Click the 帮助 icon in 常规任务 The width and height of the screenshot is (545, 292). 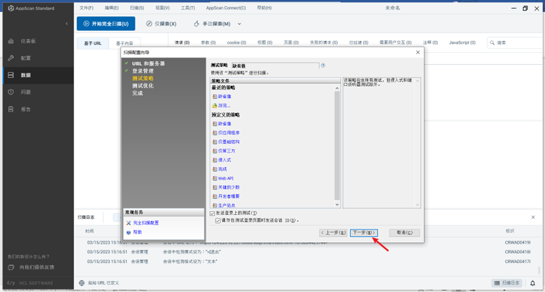click(x=129, y=232)
